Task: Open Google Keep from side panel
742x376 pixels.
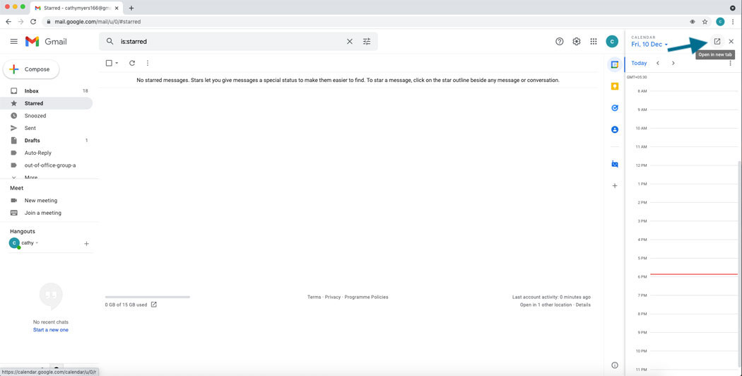Action: [615, 86]
